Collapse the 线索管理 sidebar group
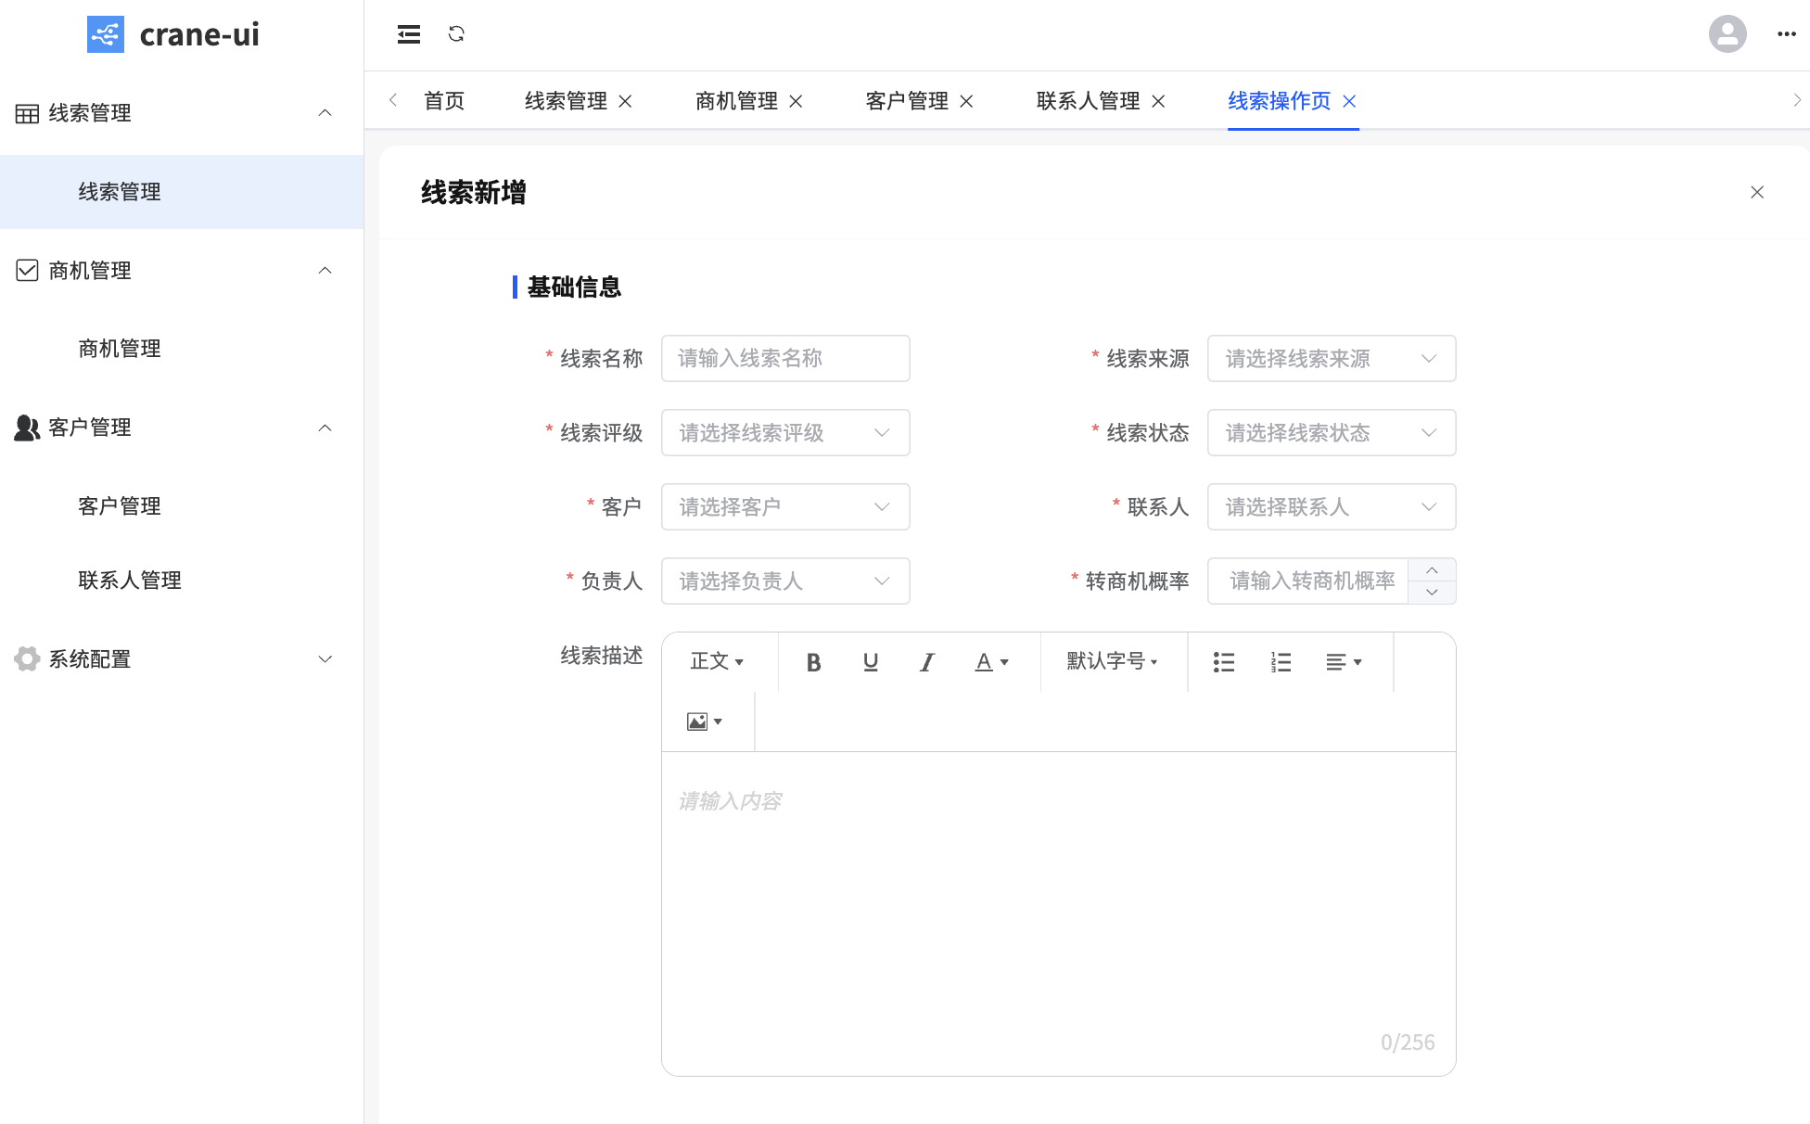 click(x=325, y=113)
